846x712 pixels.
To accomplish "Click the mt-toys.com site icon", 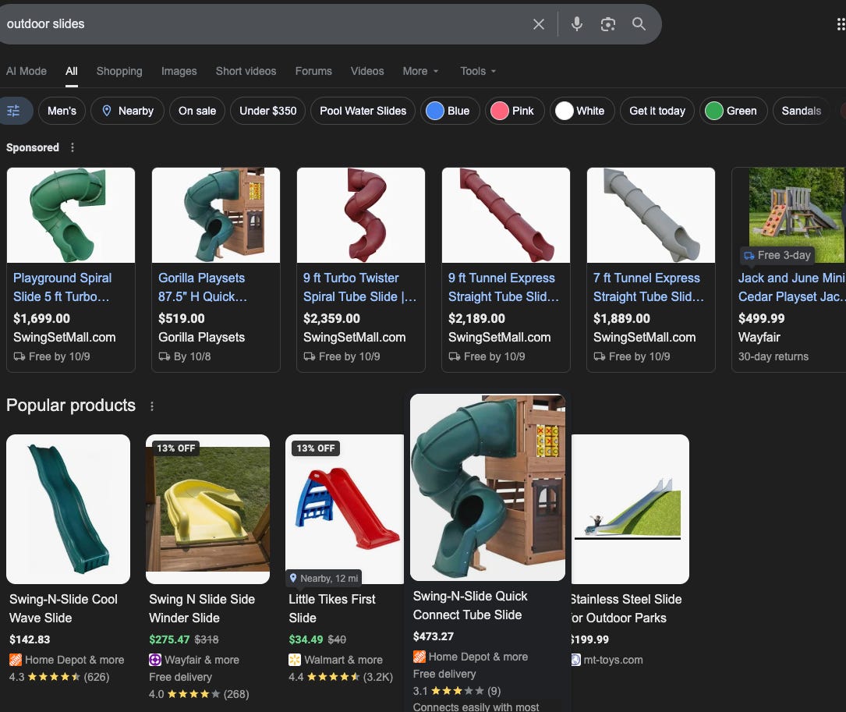I will 575,660.
